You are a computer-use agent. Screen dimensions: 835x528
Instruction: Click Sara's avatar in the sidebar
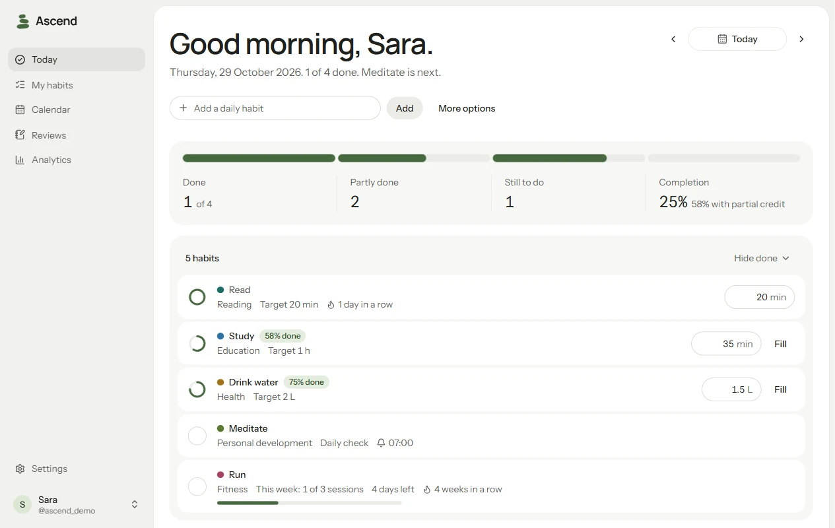click(22, 505)
